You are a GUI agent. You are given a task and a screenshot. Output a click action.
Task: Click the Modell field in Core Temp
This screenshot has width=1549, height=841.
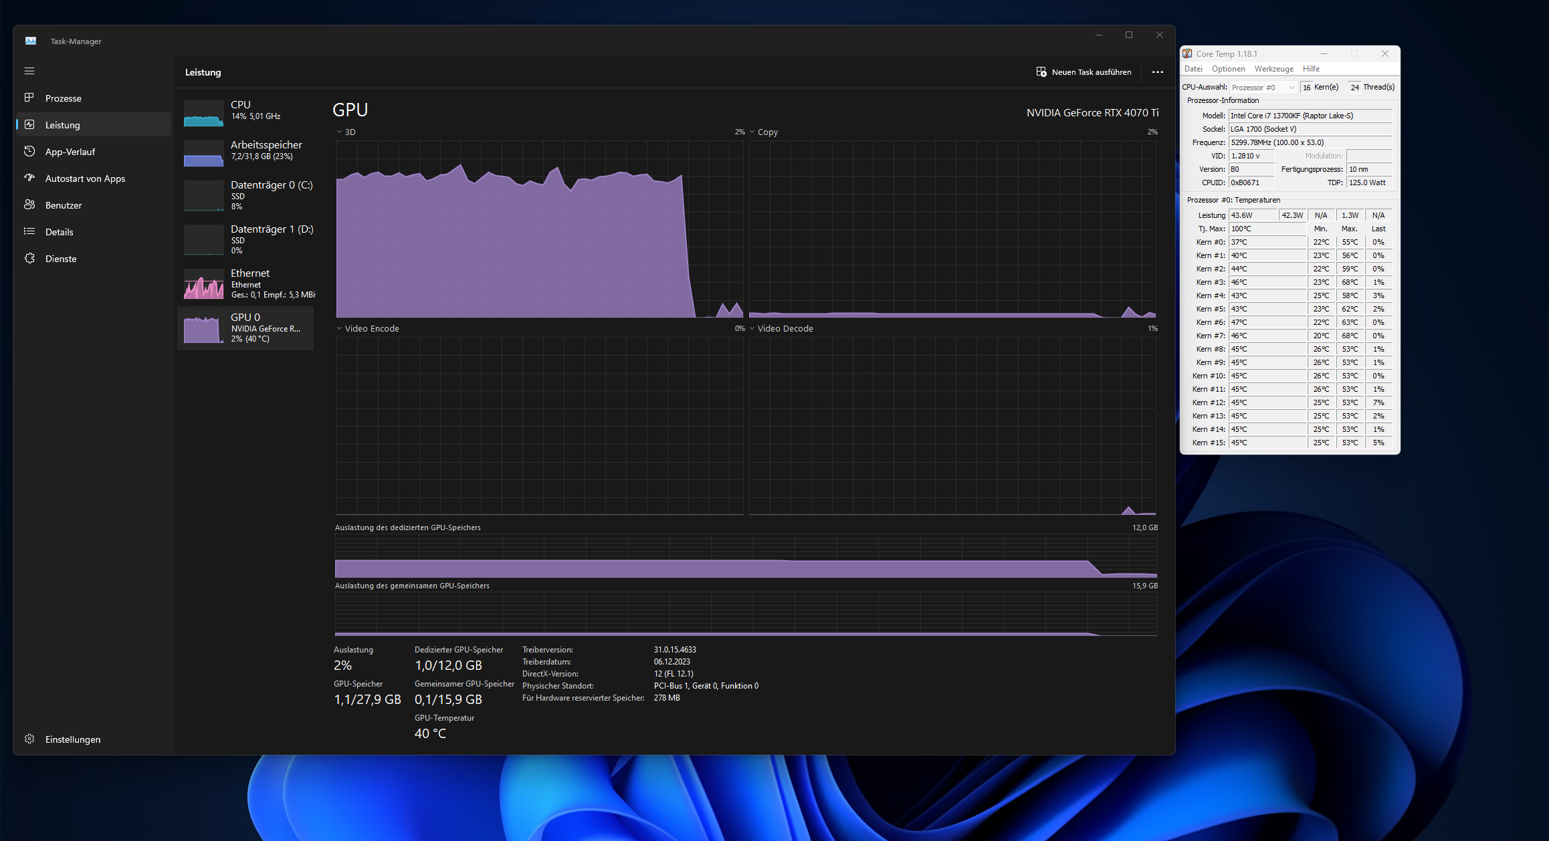pyautogui.click(x=1310, y=116)
